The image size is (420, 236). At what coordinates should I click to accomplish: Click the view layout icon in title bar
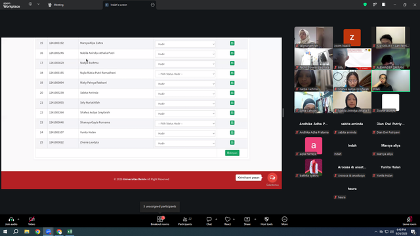pos(383,5)
